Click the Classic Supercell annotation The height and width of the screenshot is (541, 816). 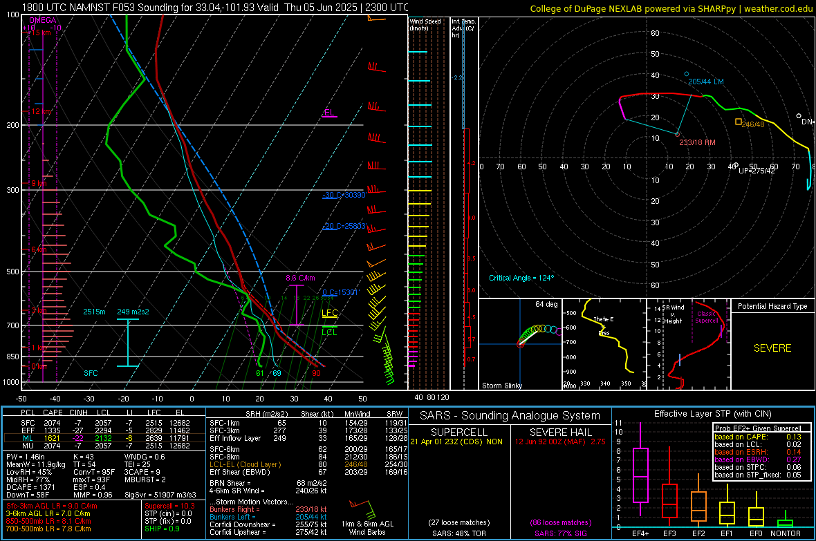pyautogui.click(x=706, y=317)
